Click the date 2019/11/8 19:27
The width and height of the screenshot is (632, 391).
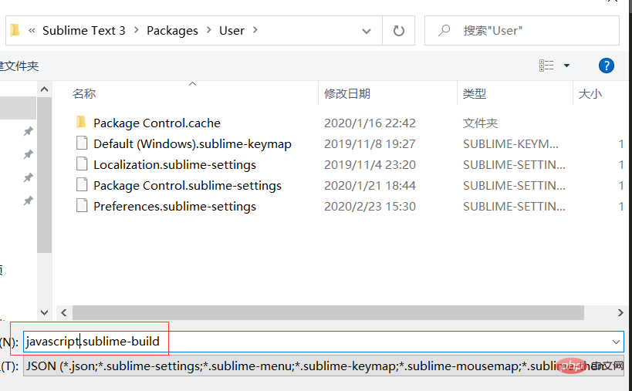click(x=370, y=143)
